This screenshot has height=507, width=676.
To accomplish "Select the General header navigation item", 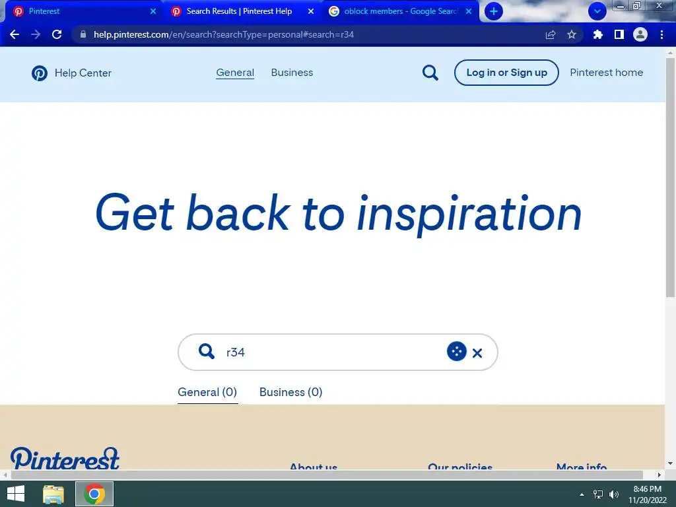I will [x=235, y=73].
